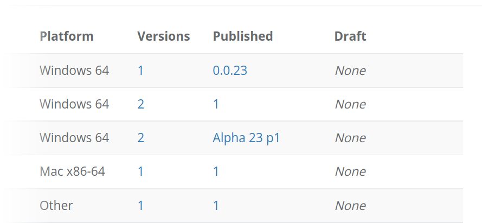
Task: Open the Other row's versions link
Action: [140, 206]
